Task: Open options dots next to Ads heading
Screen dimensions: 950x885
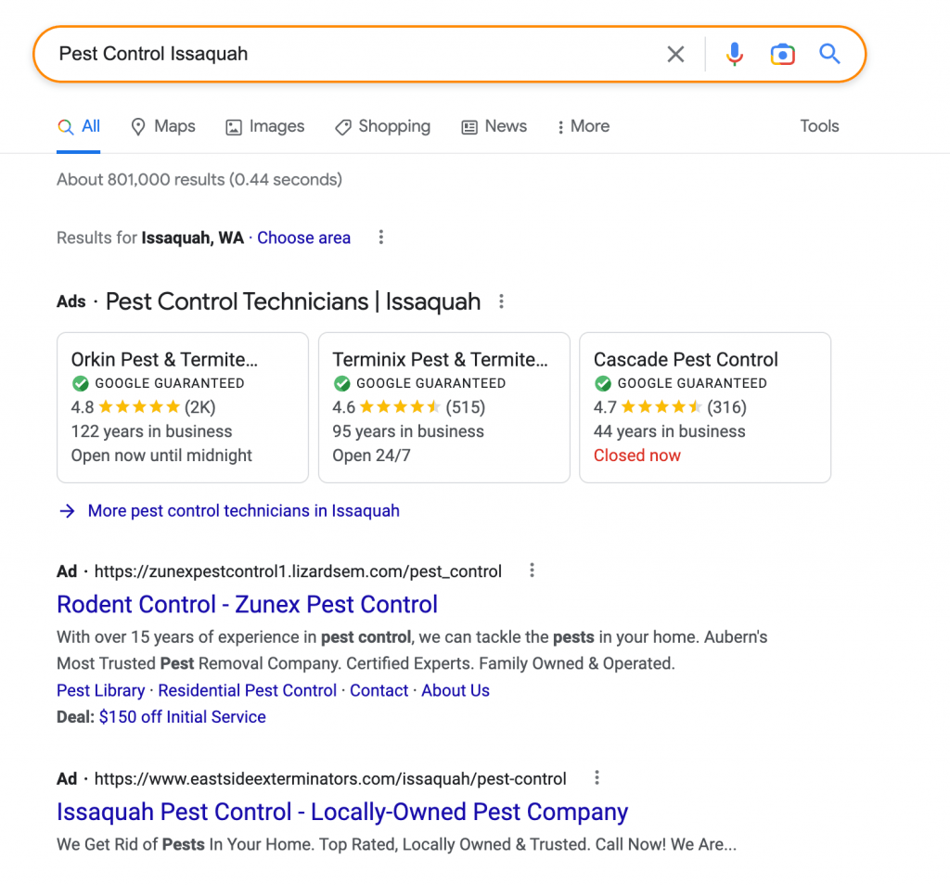Action: [501, 301]
